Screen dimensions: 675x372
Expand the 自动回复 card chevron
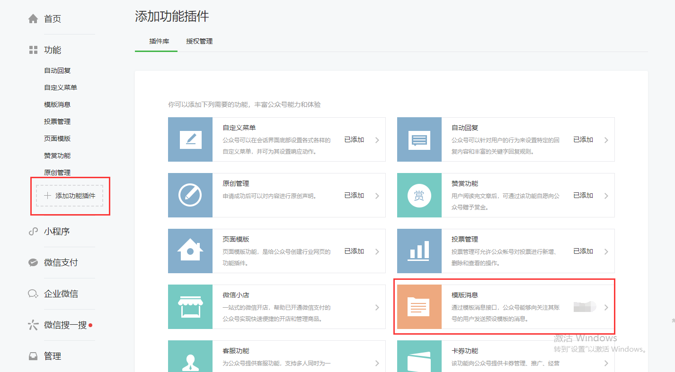tap(606, 140)
